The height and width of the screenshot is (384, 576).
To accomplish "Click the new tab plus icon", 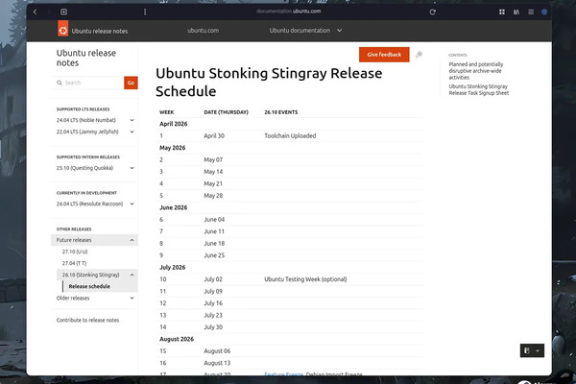I will [63, 12].
